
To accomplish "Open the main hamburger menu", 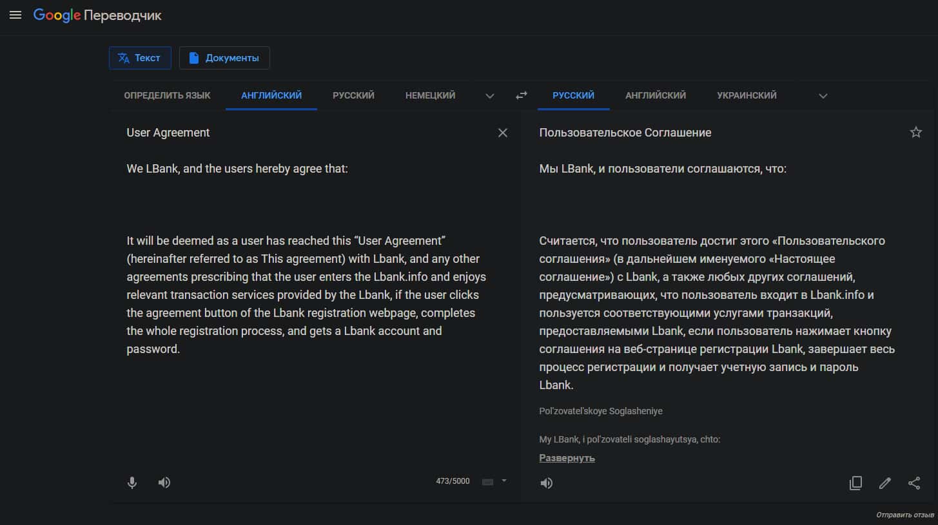I will point(15,15).
